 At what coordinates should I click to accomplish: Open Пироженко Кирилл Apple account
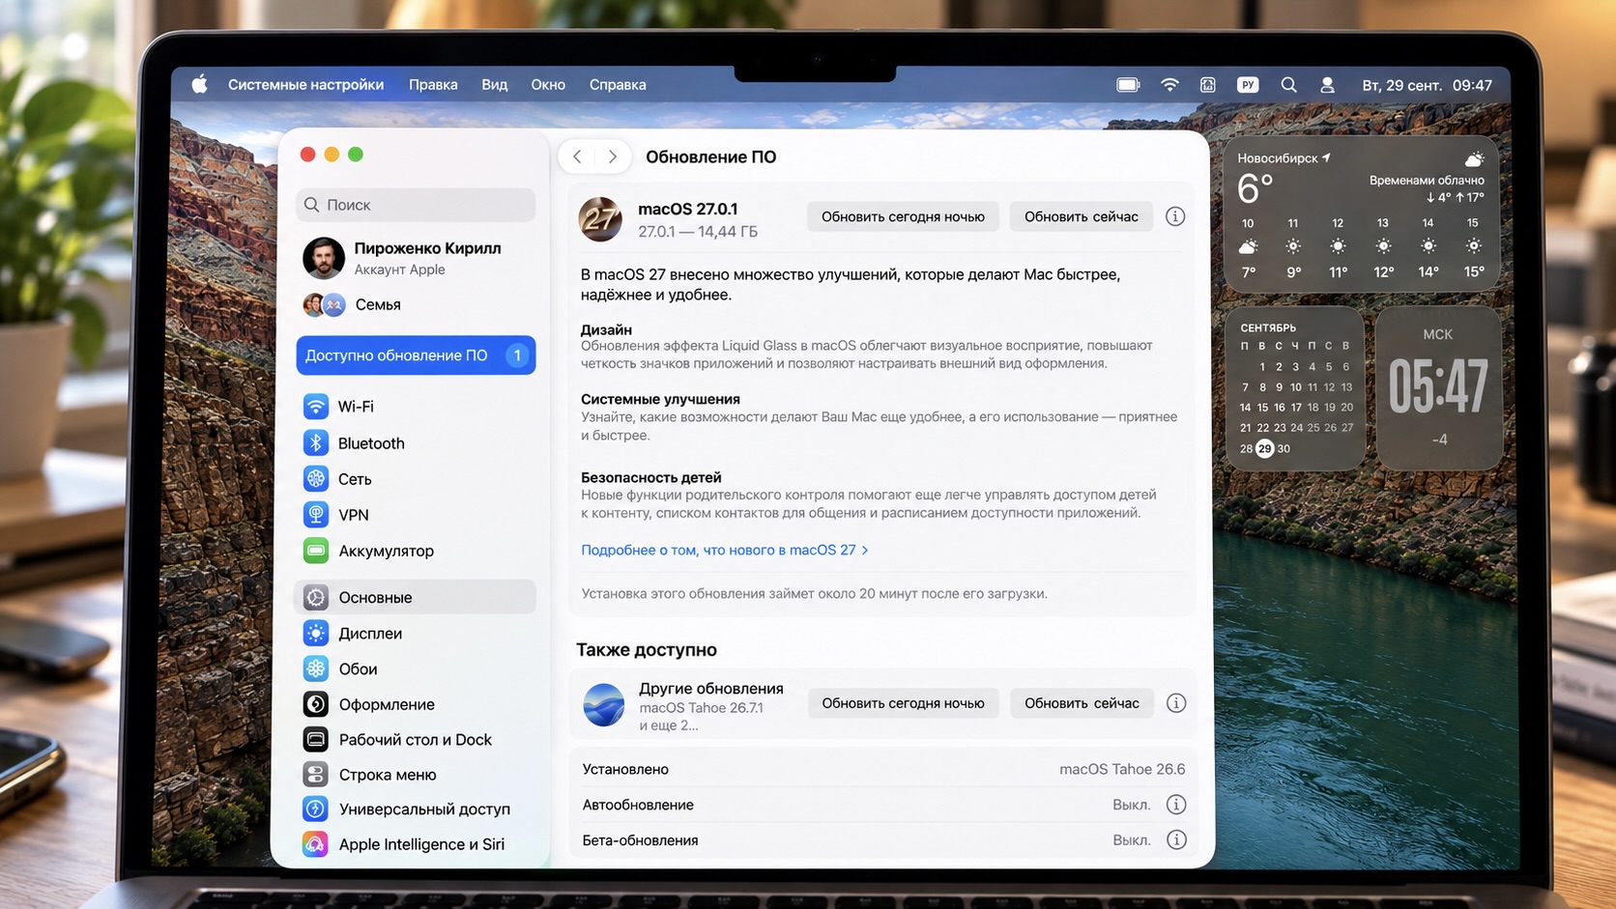click(416, 258)
